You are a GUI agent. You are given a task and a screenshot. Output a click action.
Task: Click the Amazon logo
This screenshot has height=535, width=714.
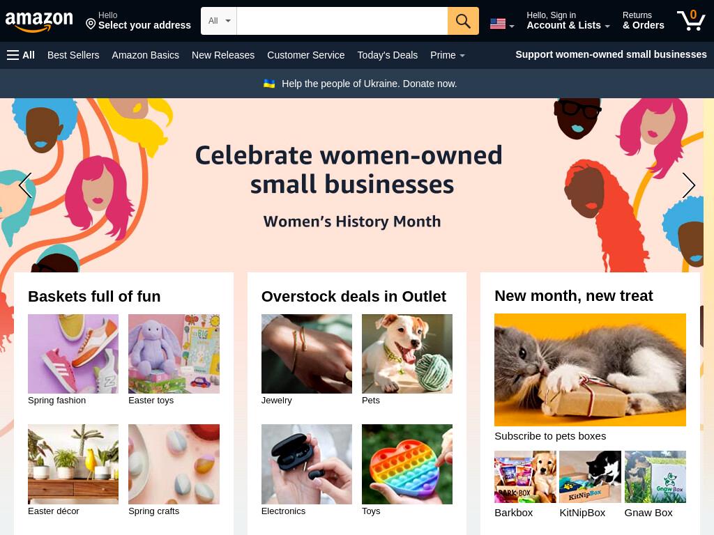click(x=39, y=22)
